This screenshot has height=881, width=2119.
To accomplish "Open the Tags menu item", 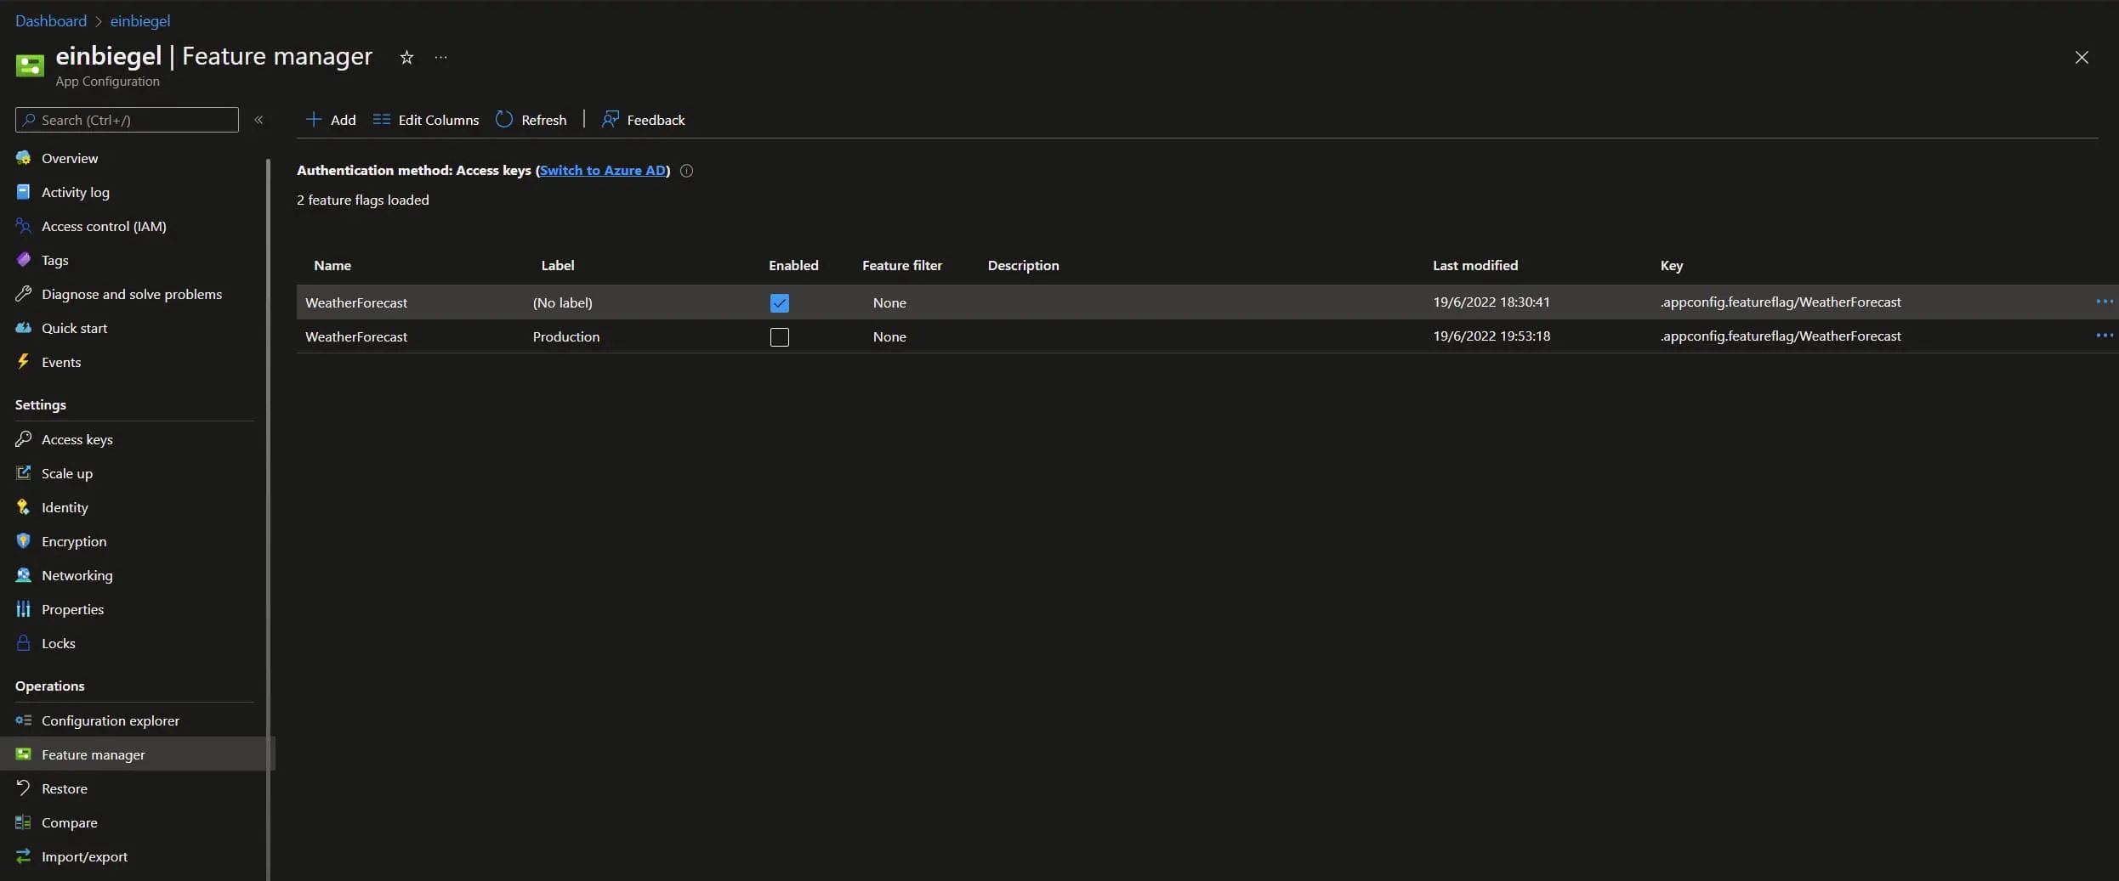I will point(54,260).
